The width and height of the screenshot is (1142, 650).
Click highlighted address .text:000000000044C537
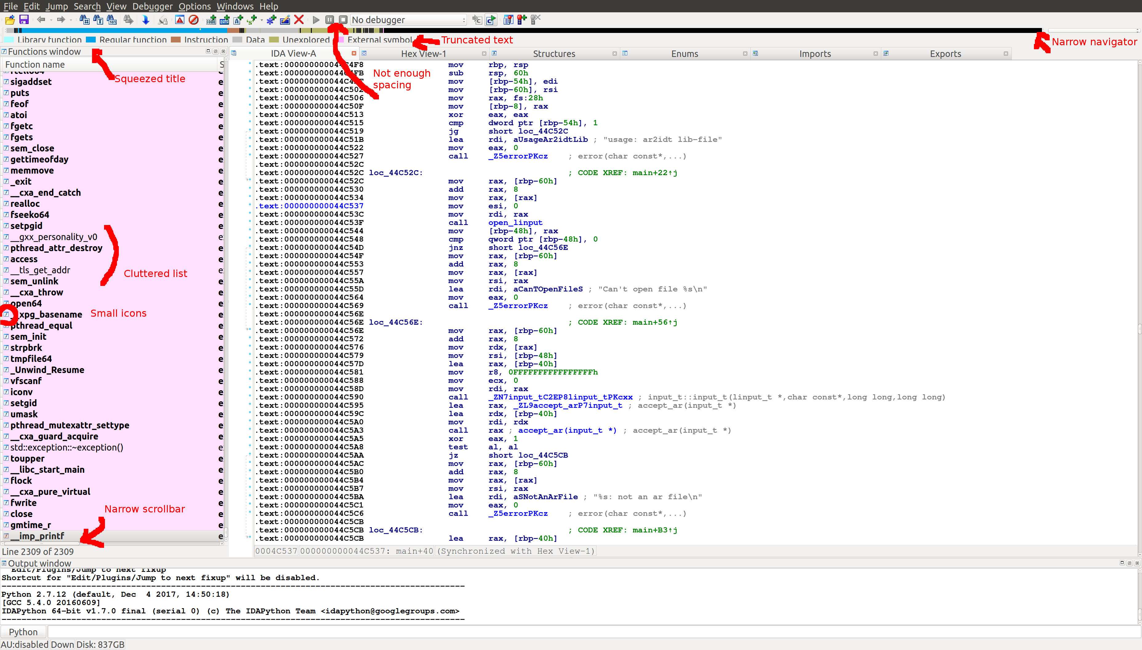[309, 206]
